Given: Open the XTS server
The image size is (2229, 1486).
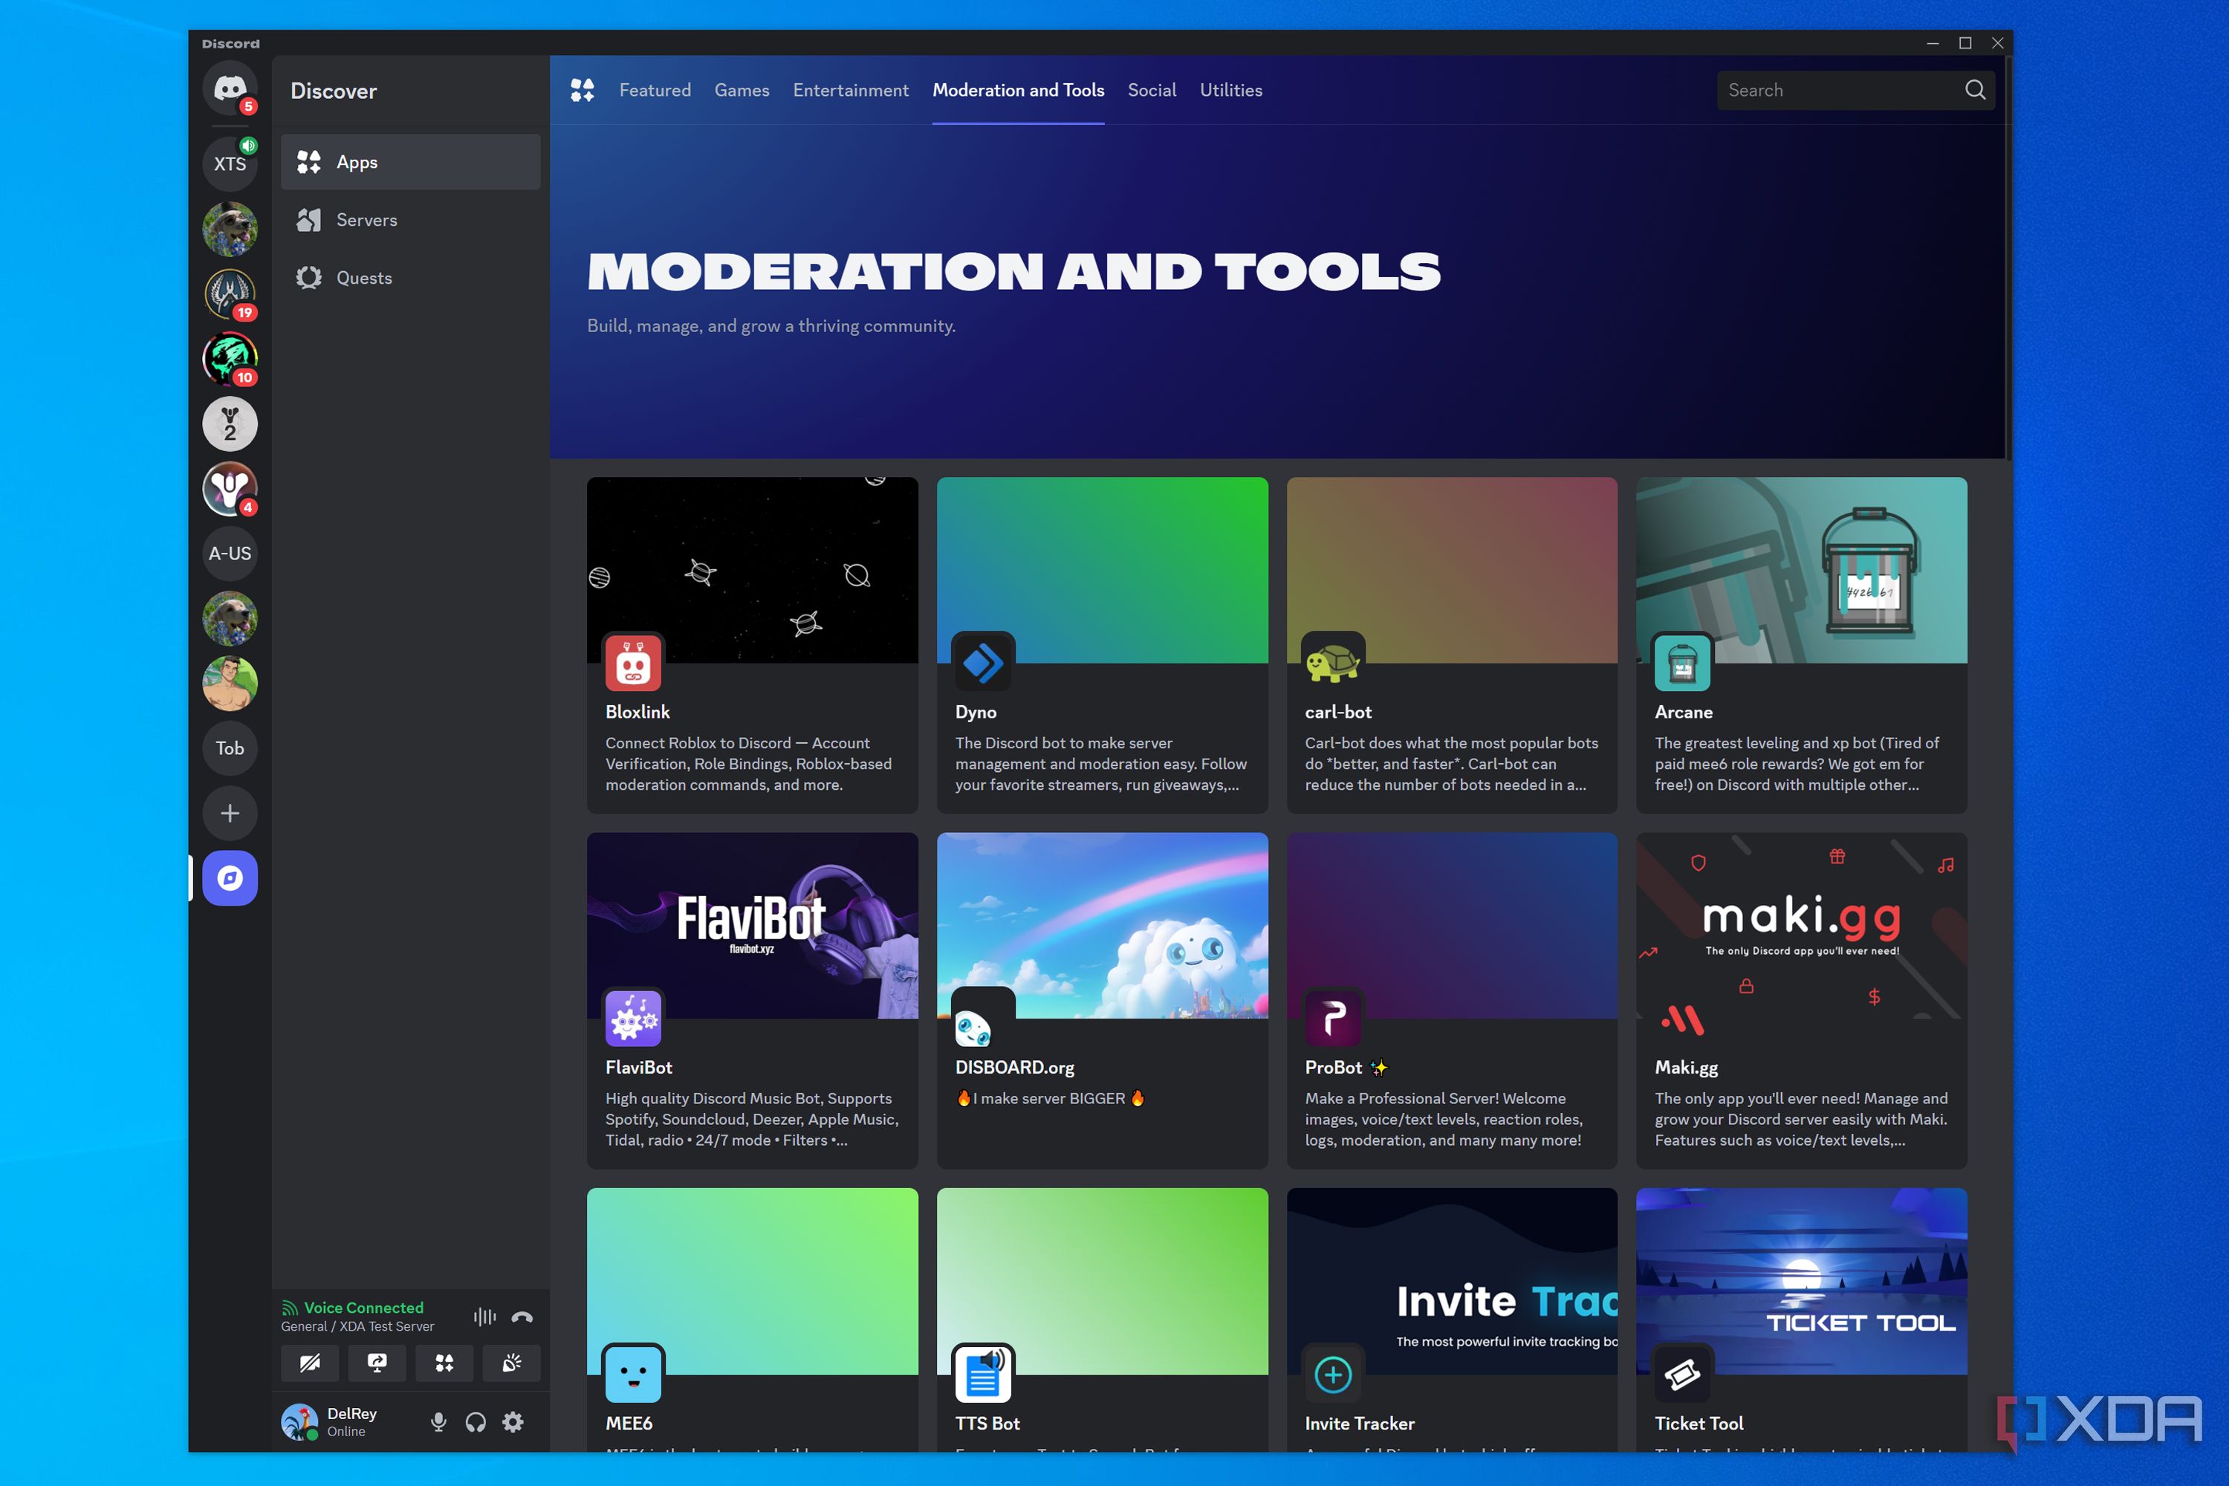Looking at the screenshot, I should point(230,164).
